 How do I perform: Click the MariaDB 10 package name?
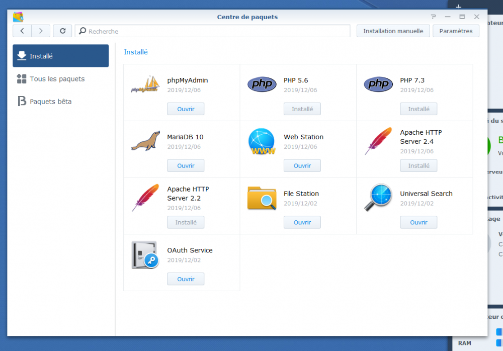(x=185, y=137)
